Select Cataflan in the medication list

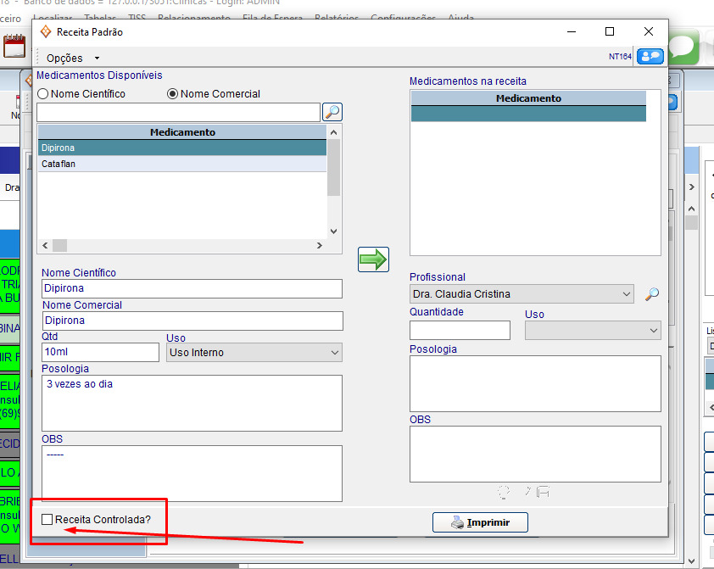tap(181, 164)
